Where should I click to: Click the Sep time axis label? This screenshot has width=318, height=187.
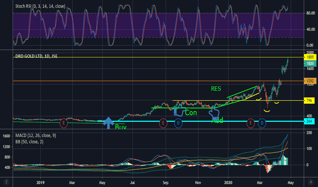click(x=165, y=183)
